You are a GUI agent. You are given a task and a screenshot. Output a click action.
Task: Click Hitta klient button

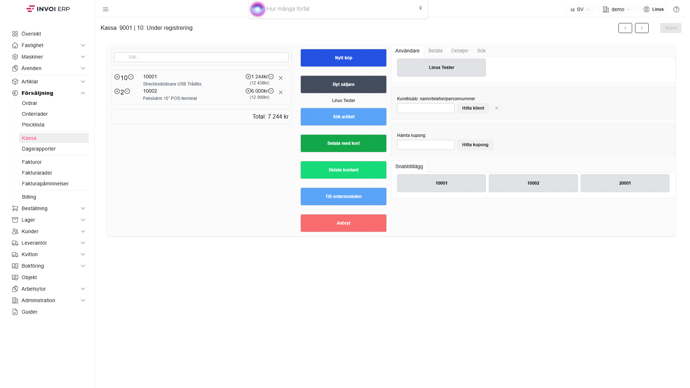(473, 108)
